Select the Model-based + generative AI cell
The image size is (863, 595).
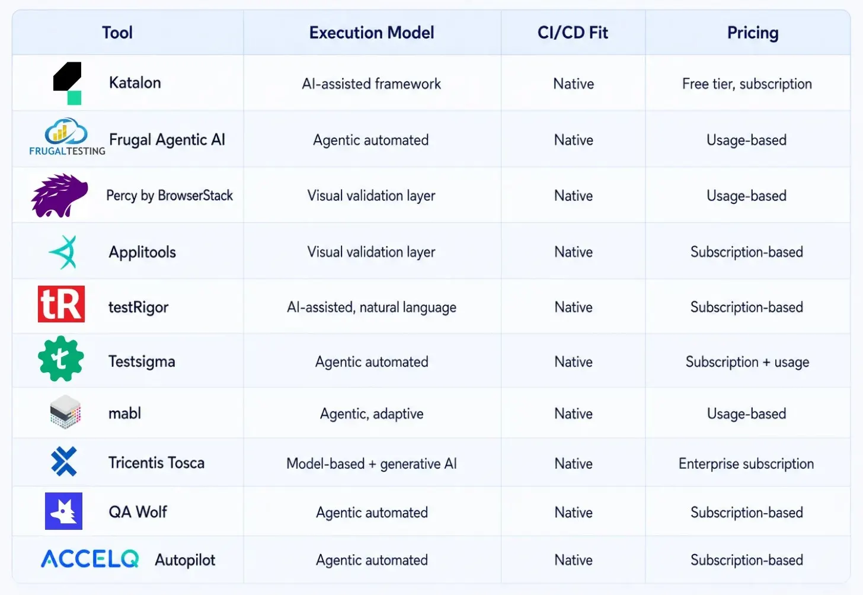372,463
